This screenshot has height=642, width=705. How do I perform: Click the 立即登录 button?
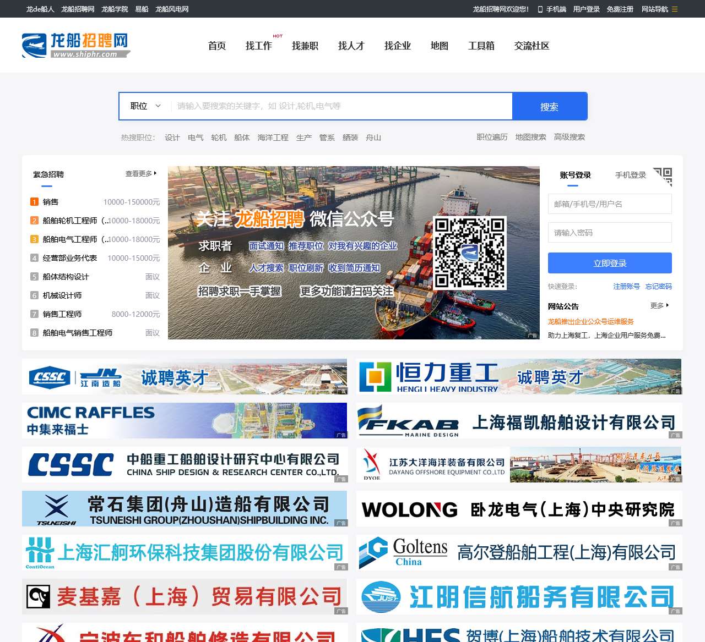[x=610, y=263]
